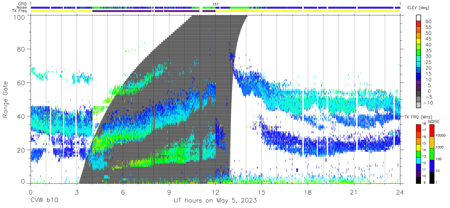
Task: Click the x-axis tick label '6'
Action: click(x=123, y=192)
